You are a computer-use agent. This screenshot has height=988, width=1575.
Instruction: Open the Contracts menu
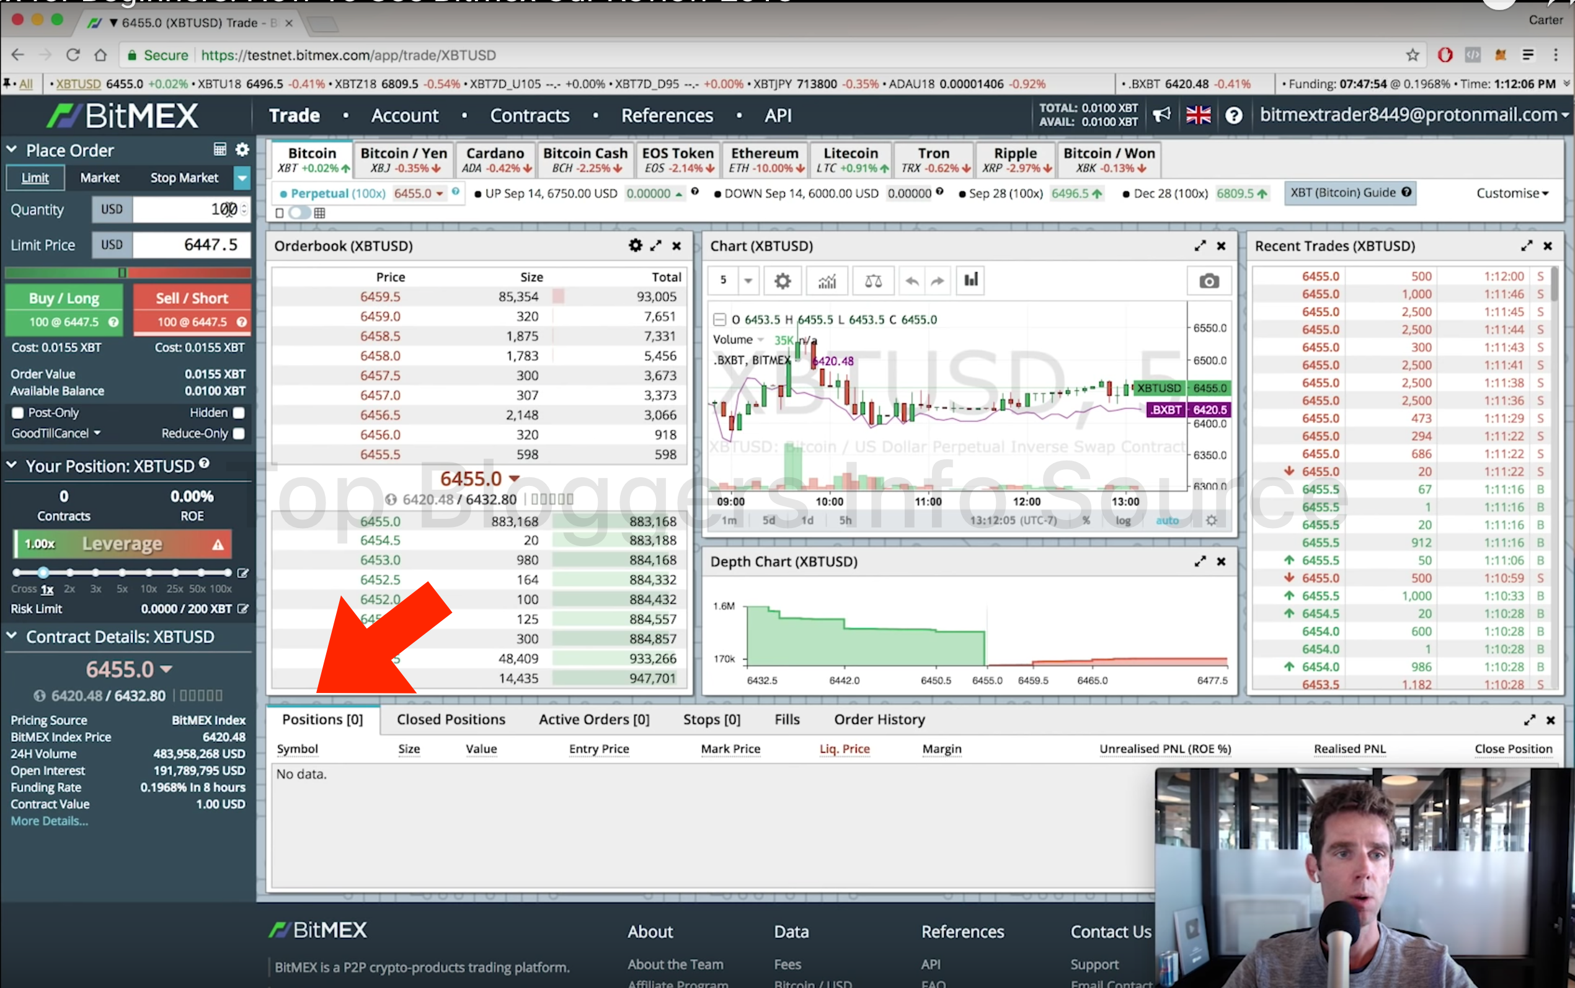point(530,116)
